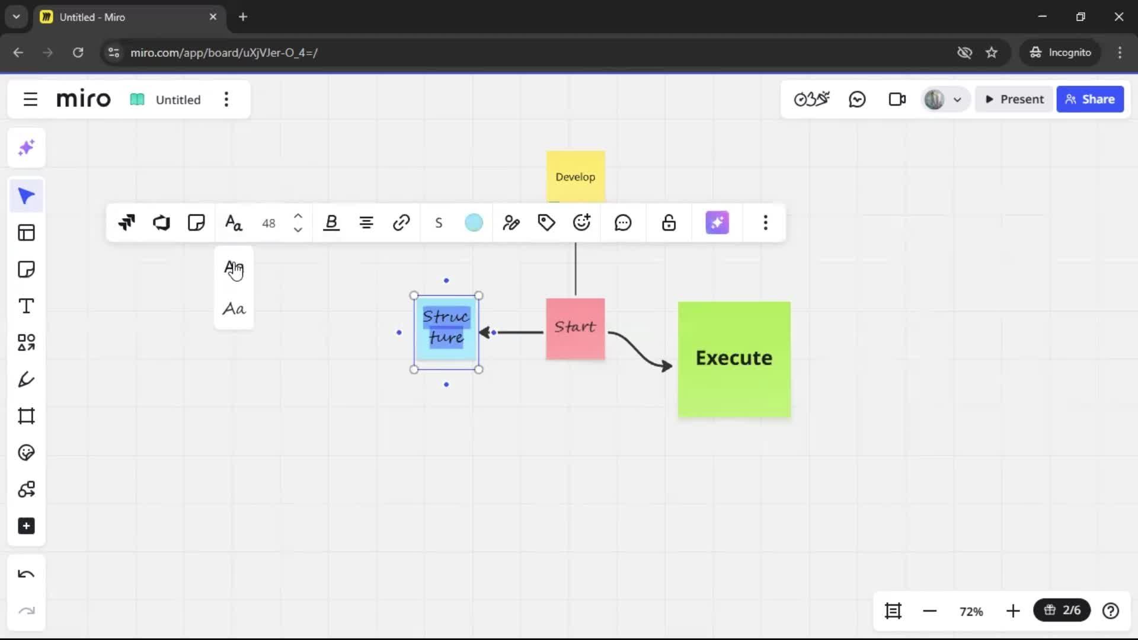Click the switch shape type icon

click(x=161, y=223)
